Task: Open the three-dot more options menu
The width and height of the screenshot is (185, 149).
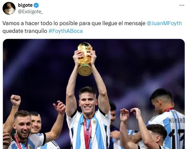Action: click(182, 5)
